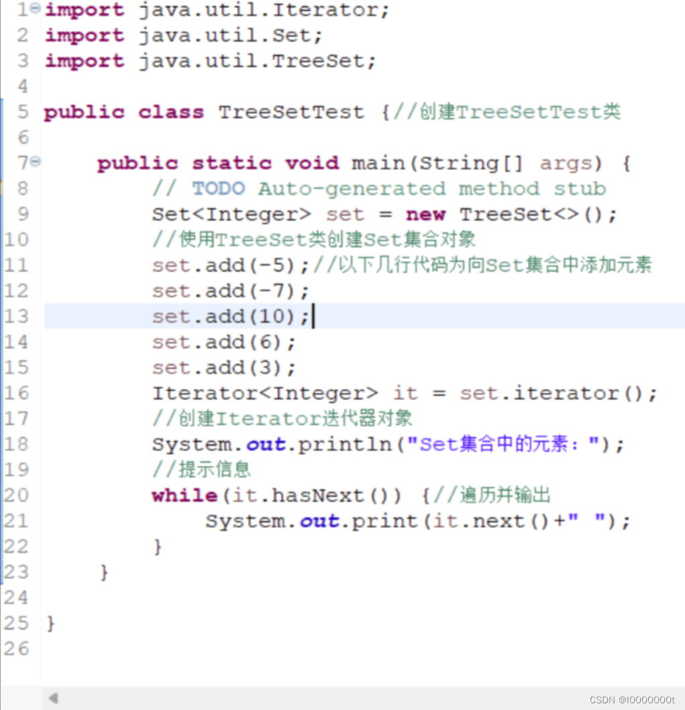The height and width of the screenshot is (710, 685).
Task: Click 'Auto-generated method stub' comment text
Action: coord(432,189)
